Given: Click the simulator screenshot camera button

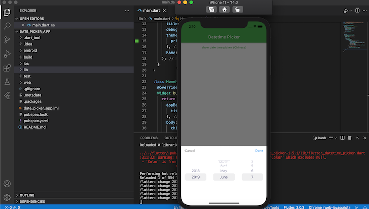Looking at the screenshot, I should coord(211,10).
